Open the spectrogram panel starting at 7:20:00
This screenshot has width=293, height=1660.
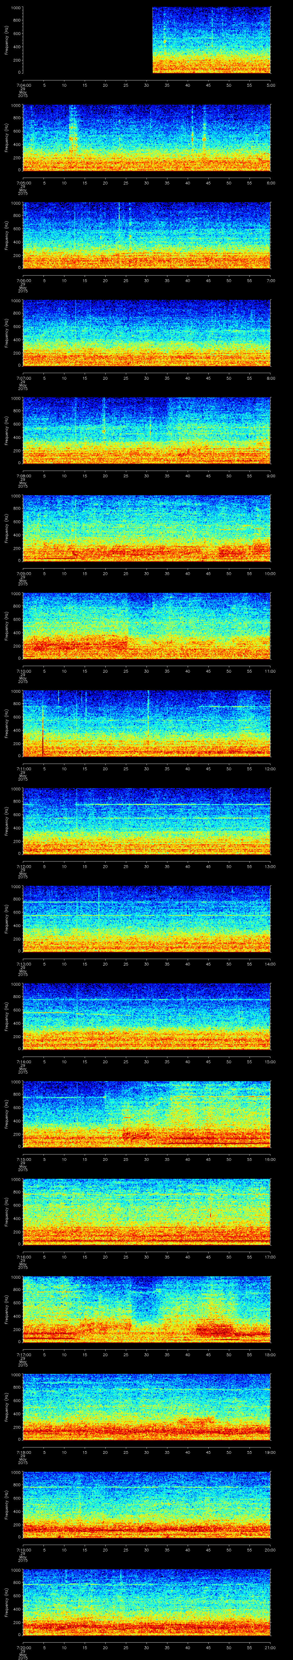point(147,1602)
